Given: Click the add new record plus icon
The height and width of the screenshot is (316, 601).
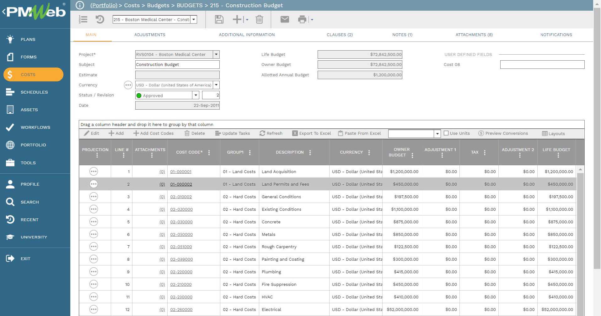Looking at the screenshot, I should click(237, 19).
